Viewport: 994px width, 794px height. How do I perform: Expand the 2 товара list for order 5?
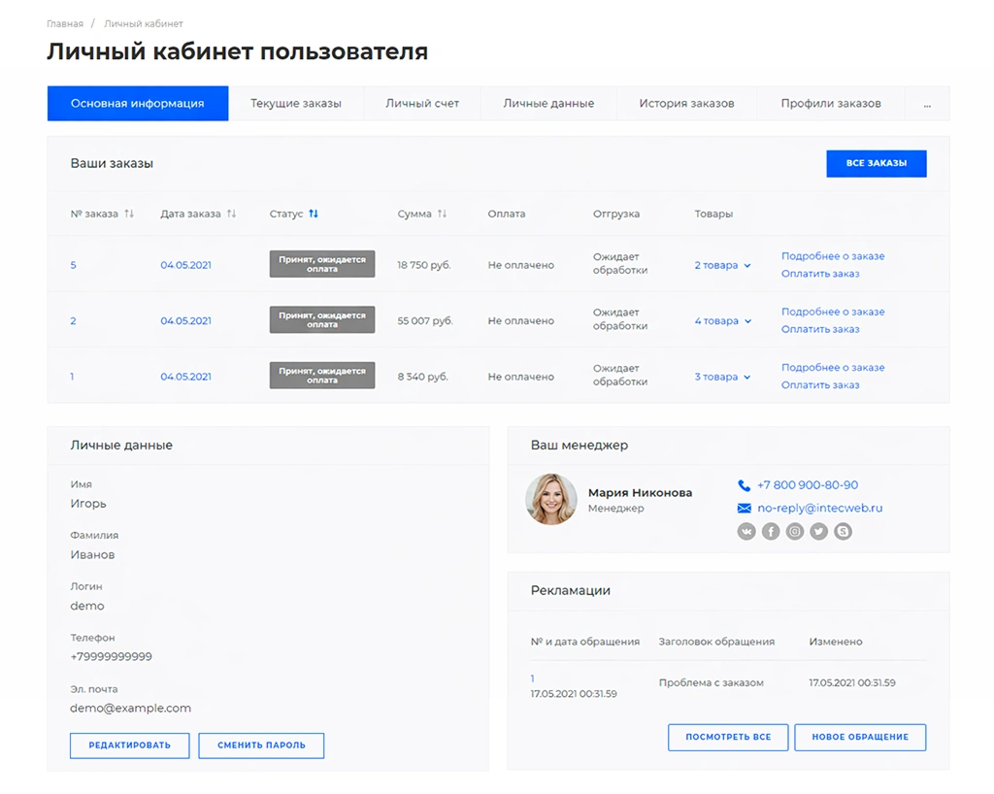point(720,264)
